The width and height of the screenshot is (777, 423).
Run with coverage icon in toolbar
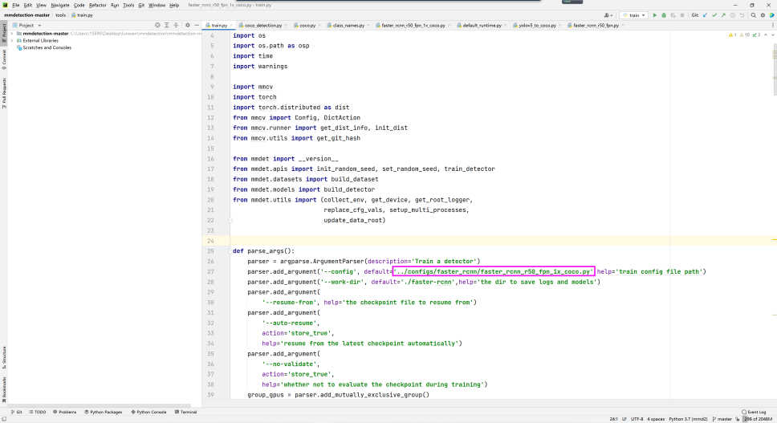pos(673,15)
